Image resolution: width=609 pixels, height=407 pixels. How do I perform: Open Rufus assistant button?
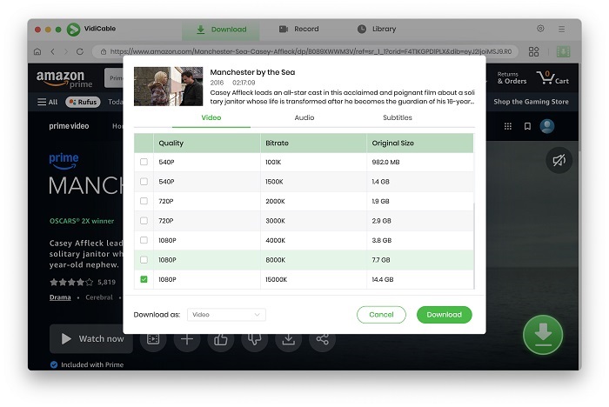(83, 102)
